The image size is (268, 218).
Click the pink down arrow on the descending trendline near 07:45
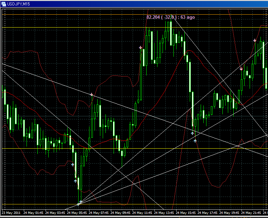(91, 94)
